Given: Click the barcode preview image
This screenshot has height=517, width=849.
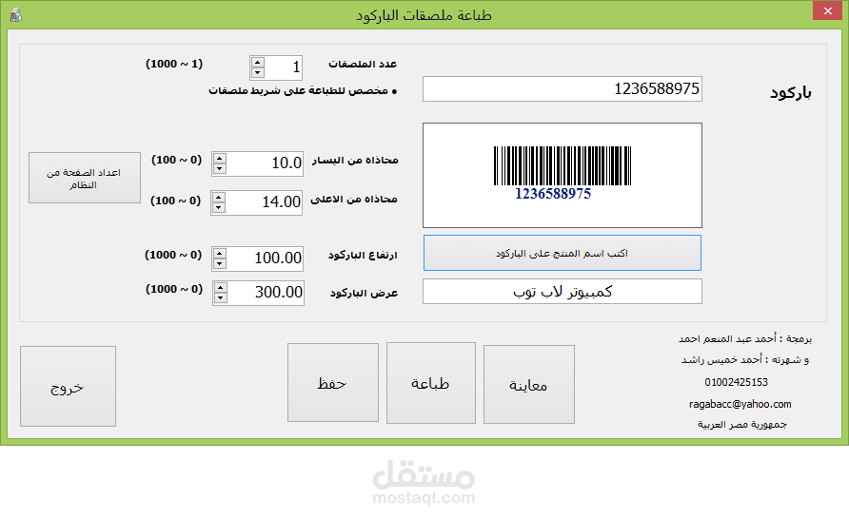Looking at the screenshot, I should tap(562, 175).
